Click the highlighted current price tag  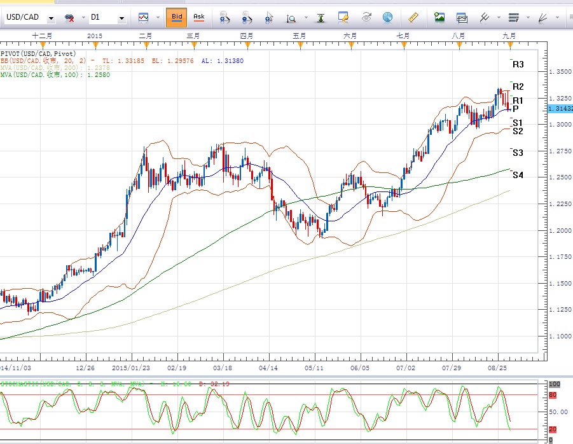pyautogui.click(x=560, y=109)
